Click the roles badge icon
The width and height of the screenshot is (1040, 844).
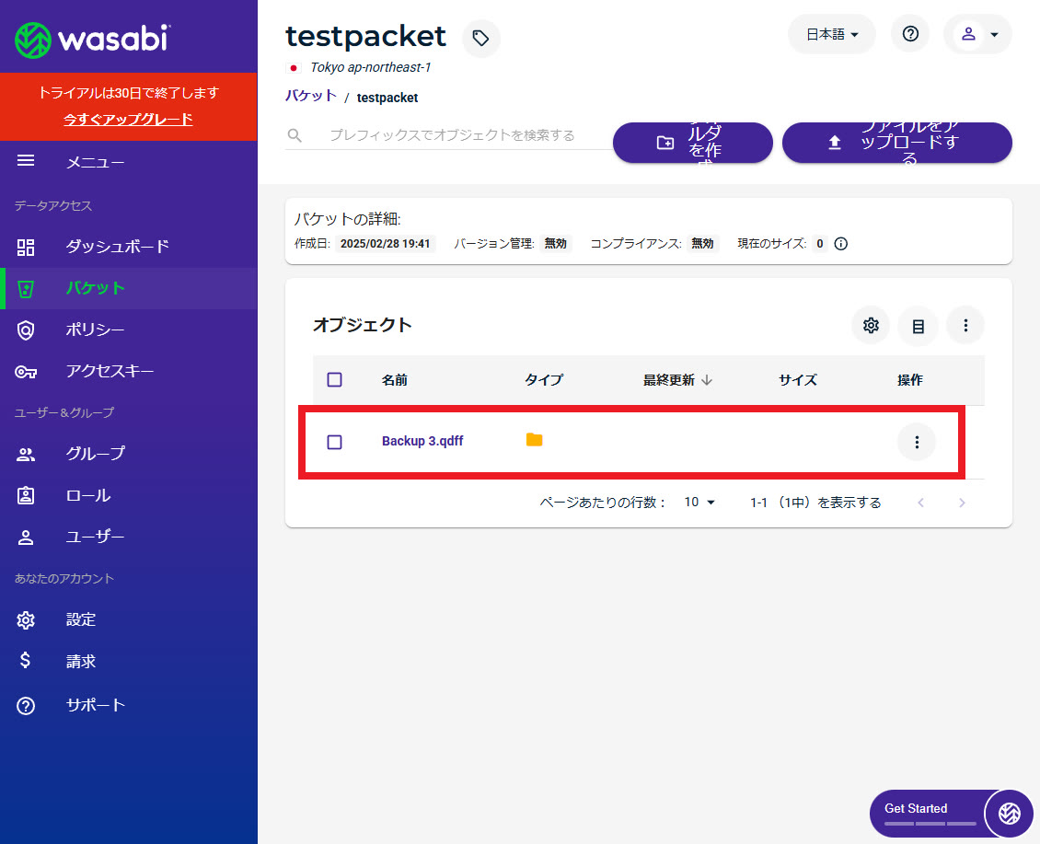[26, 496]
